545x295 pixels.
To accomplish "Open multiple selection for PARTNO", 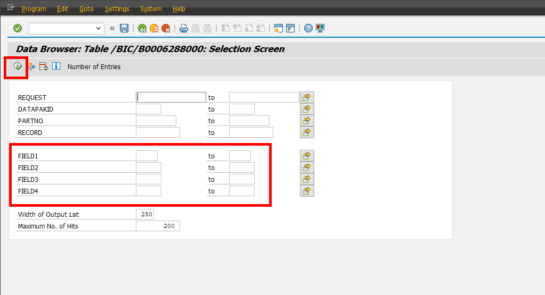I will 307,121.
